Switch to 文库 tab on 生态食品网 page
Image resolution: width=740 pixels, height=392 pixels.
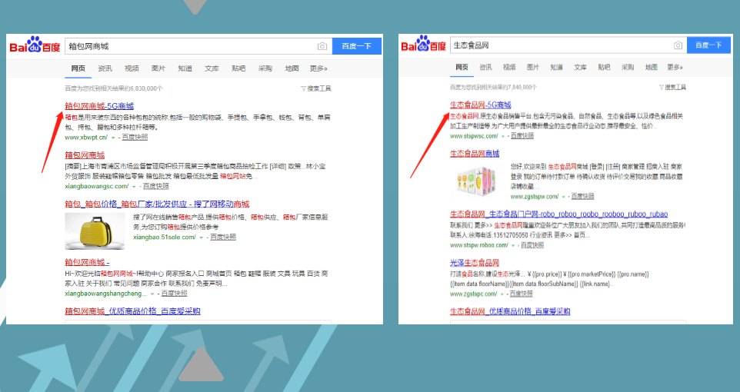580,68
